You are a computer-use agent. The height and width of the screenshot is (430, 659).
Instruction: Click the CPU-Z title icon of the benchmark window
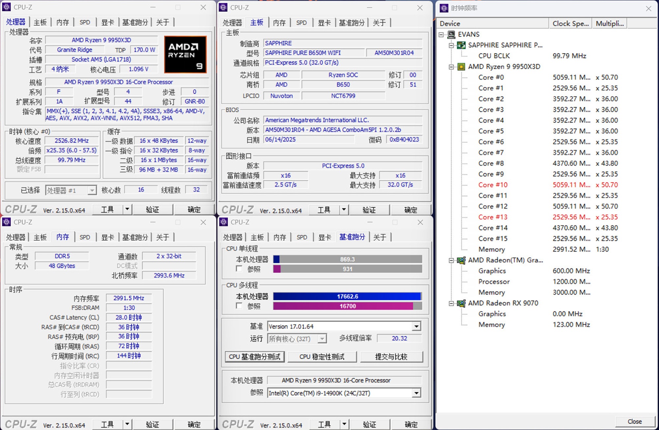[x=224, y=222]
